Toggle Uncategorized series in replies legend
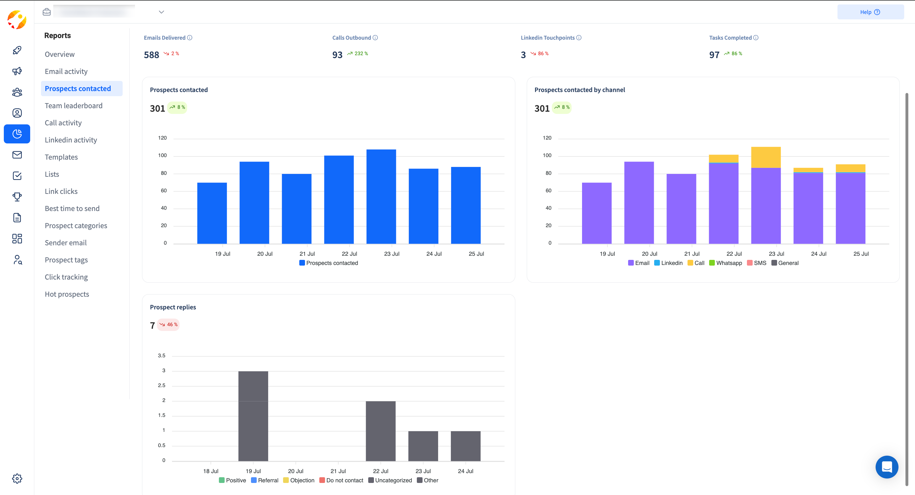This screenshot has height=495, width=915. click(390, 480)
